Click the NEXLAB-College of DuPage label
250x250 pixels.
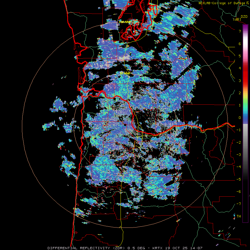pos(223,3)
